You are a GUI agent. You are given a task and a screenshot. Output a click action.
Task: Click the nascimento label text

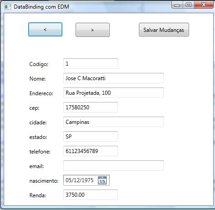click(44, 181)
